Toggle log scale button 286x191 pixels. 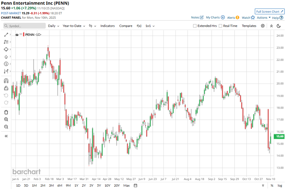click(280, 186)
